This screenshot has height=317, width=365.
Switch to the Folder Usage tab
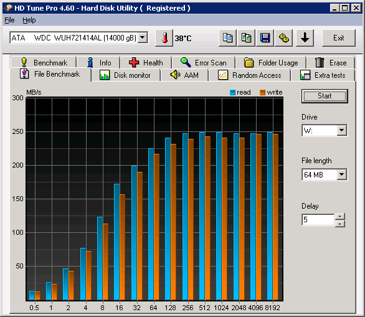pyautogui.click(x=271, y=62)
